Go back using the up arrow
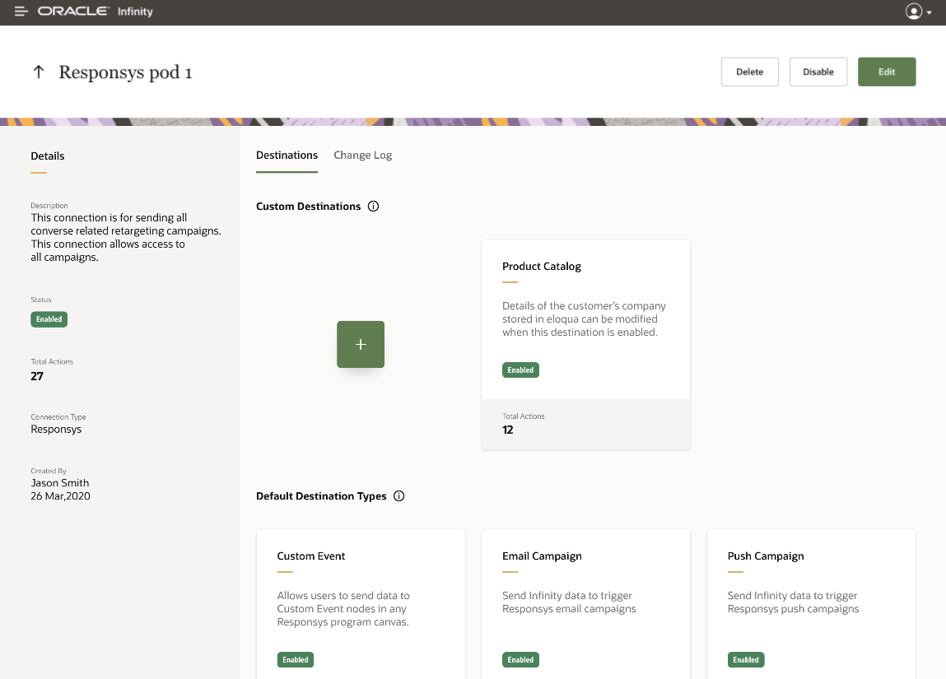 click(38, 72)
